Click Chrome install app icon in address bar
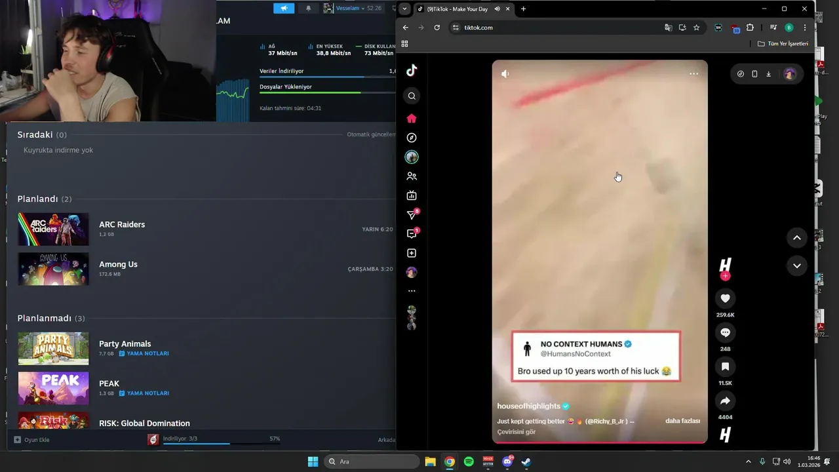Viewport: 839px width, 472px height. click(682, 28)
